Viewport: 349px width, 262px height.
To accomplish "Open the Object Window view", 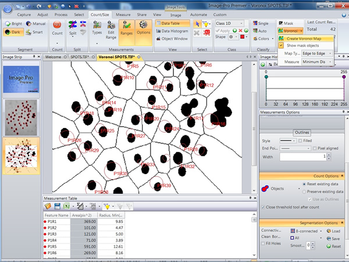I will tap(172, 38).
